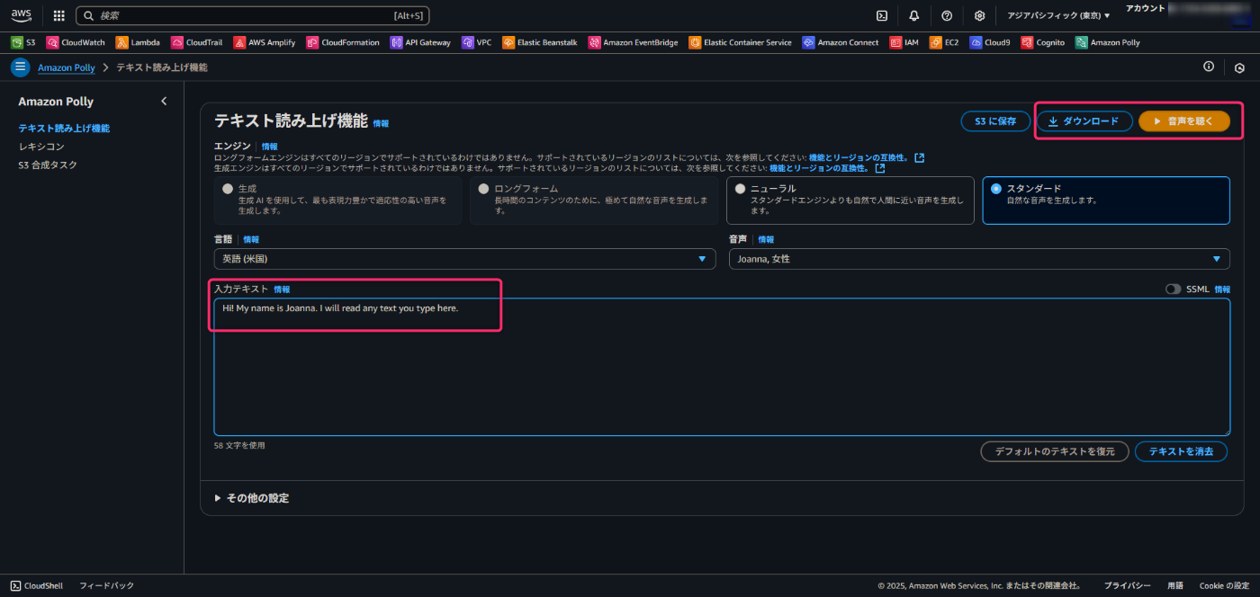Open the CloudFormation favorite shortcut
This screenshot has width=1260, height=597.
[343, 42]
